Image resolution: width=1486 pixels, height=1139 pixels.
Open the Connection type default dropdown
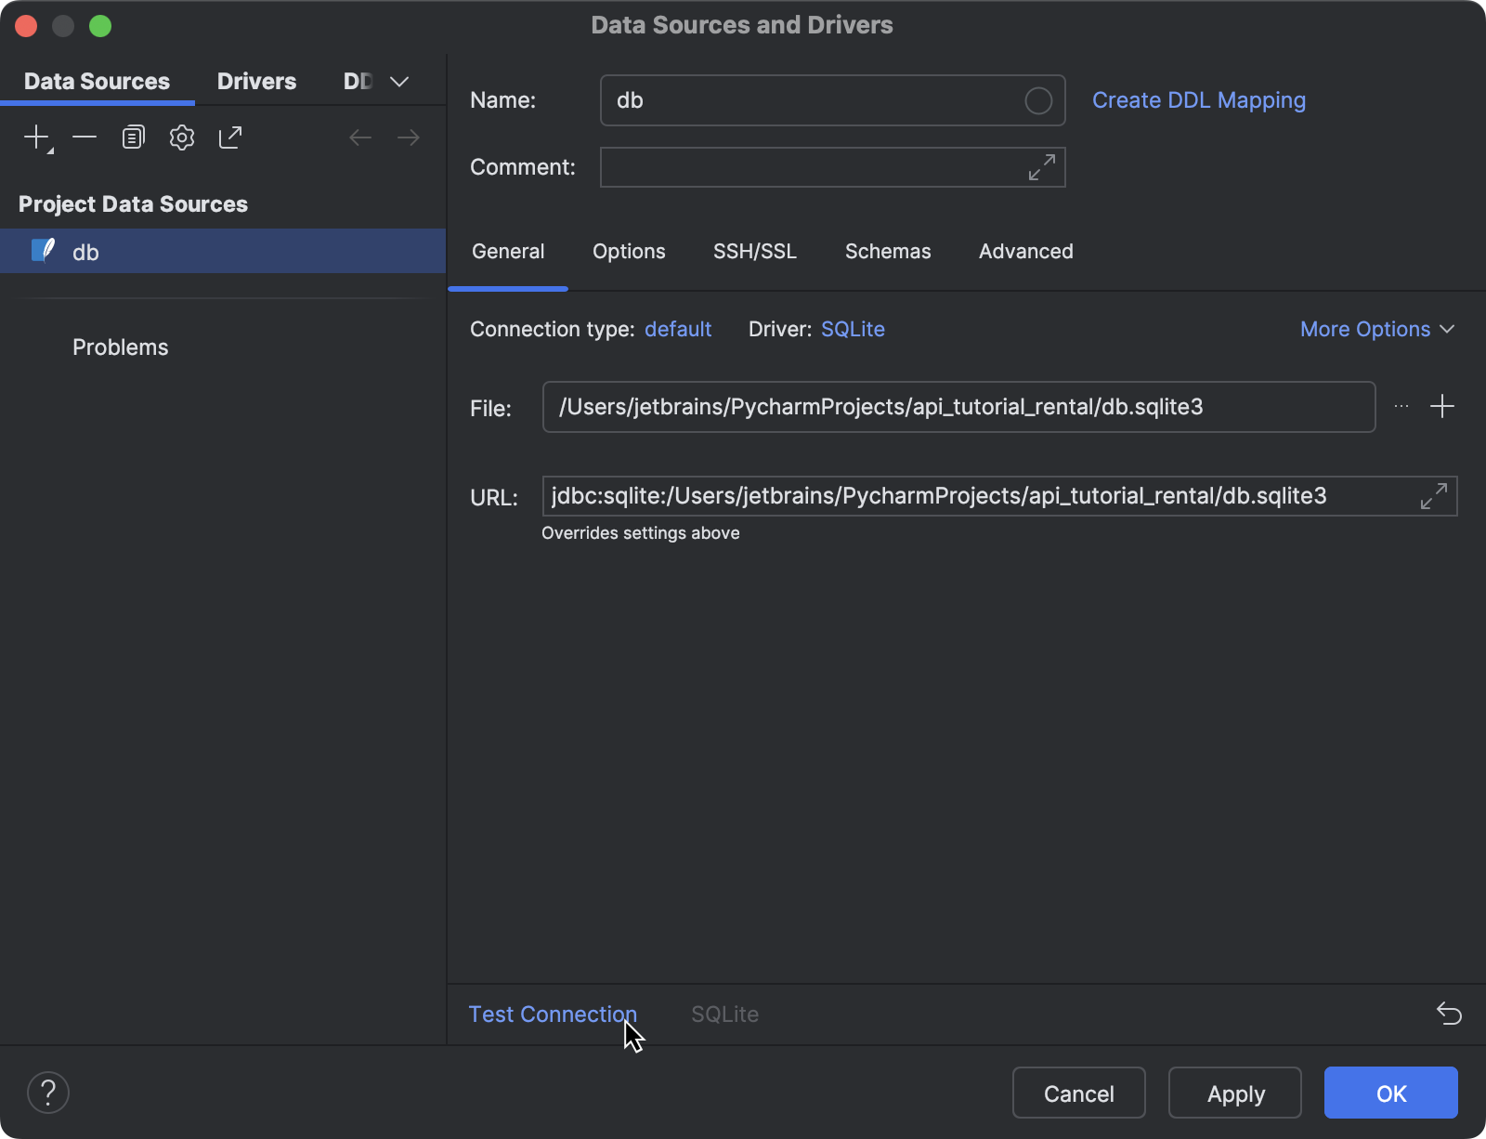[678, 329]
